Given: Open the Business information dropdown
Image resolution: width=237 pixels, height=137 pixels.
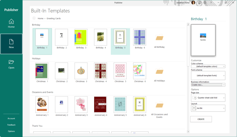Looking at the screenshot, I should (x=208, y=85).
